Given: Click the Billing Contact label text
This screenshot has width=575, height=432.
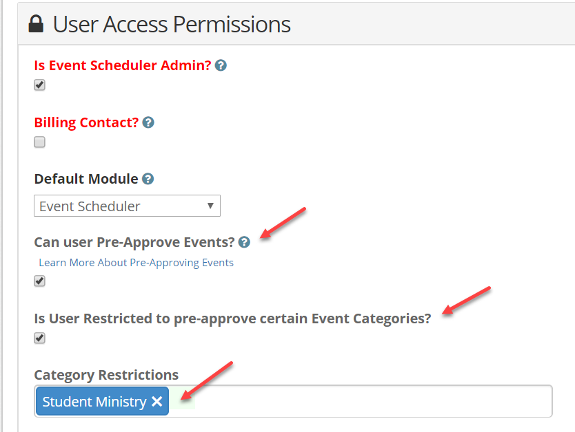Looking at the screenshot, I should click(86, 122).
